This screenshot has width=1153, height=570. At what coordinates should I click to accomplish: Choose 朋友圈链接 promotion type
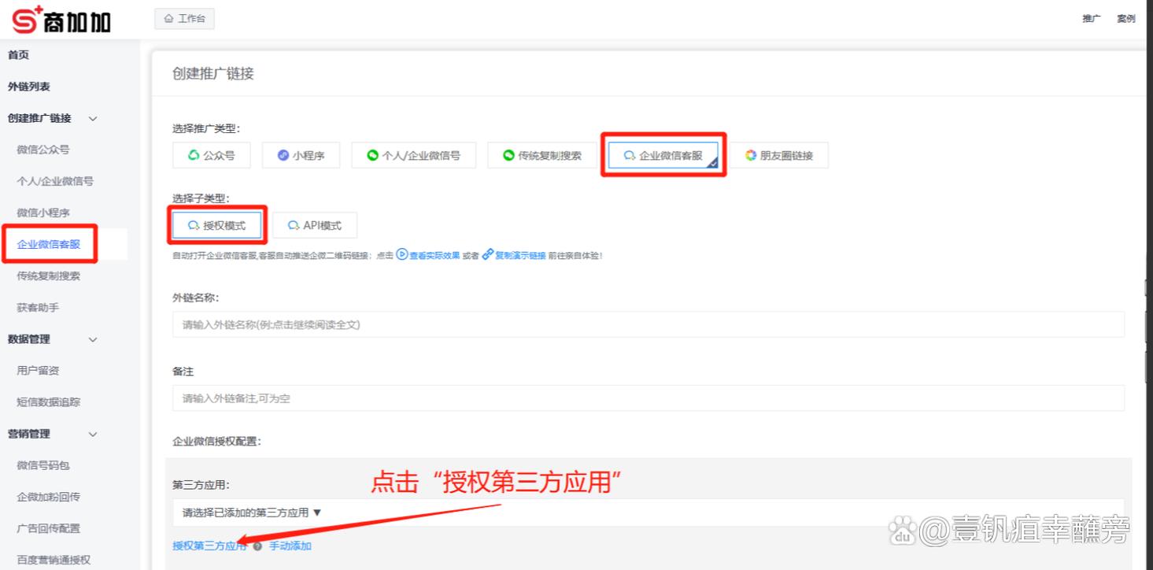pos(779,156)
